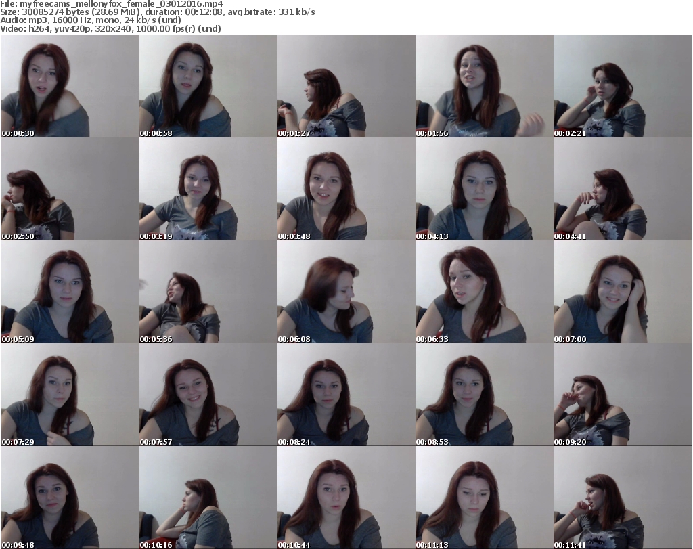This screenshot has height=549, width=693.
Task: Click the Video h264 info line
Action: [x=110, y=28]
